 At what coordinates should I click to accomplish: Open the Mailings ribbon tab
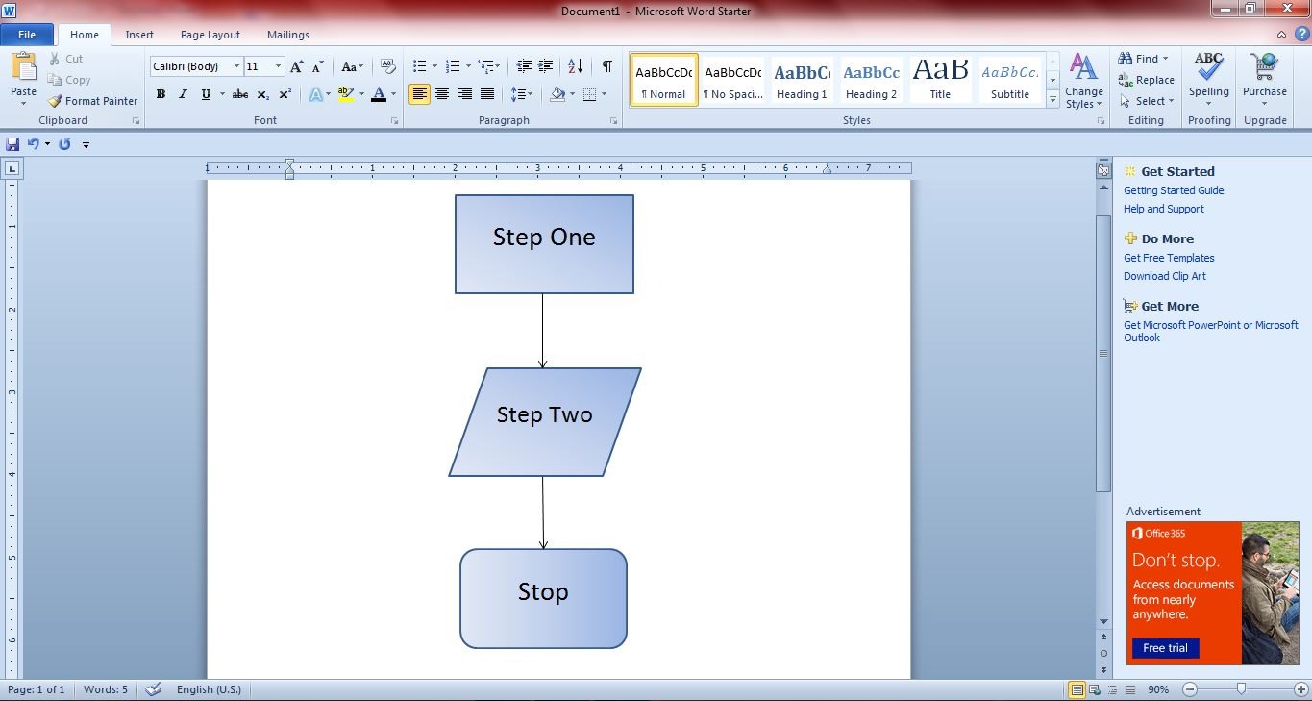286,34
